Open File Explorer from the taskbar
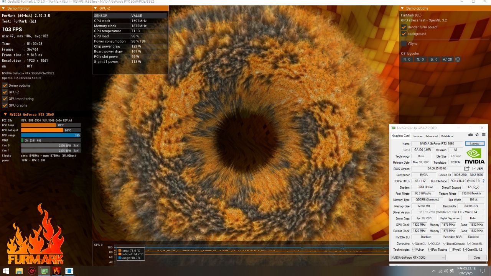This screenshot has height=276, width=491. tap(19, 271)
